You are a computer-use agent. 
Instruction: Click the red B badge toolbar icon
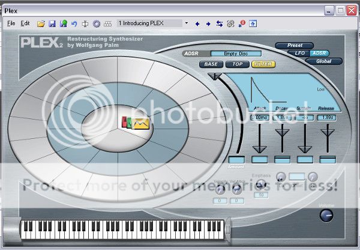click(242, 23)
